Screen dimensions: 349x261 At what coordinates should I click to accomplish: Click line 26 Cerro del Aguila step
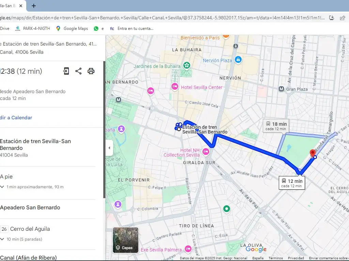25,229
